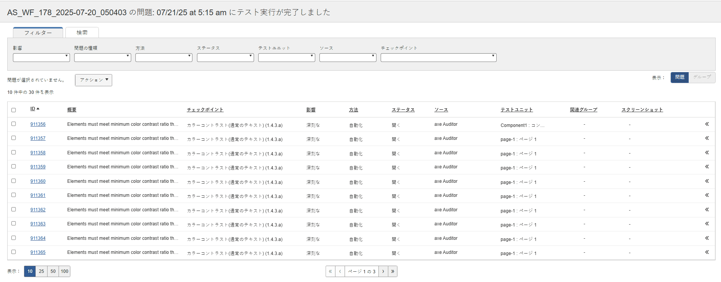The width and height of the screenshot is (721, 282).
Task: Jump to first page double arrow
Action: [x=330, y=271]
